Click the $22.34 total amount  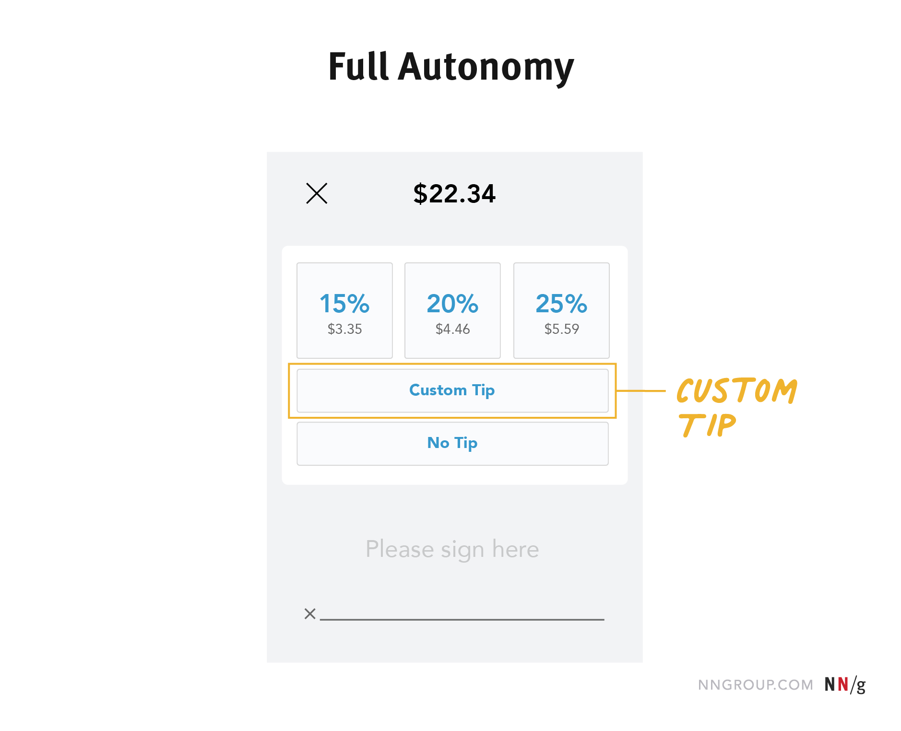point(454,194)
